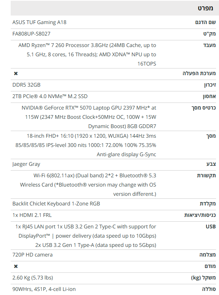Click the 90WHrs battery specification
The image size is (219, 295).
[x=44, y=289]
